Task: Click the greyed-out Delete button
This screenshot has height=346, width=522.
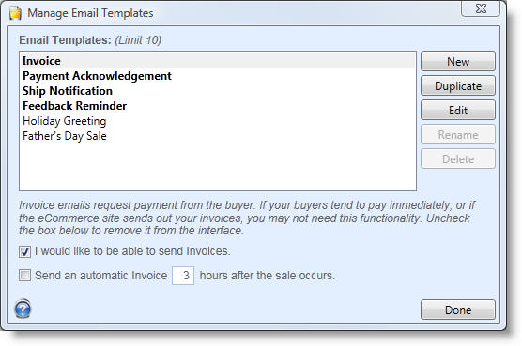Action: click(458, 158)
